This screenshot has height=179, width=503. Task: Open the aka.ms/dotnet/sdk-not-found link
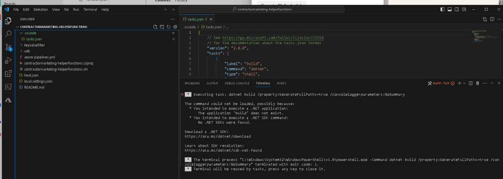[x=223, y=150]
